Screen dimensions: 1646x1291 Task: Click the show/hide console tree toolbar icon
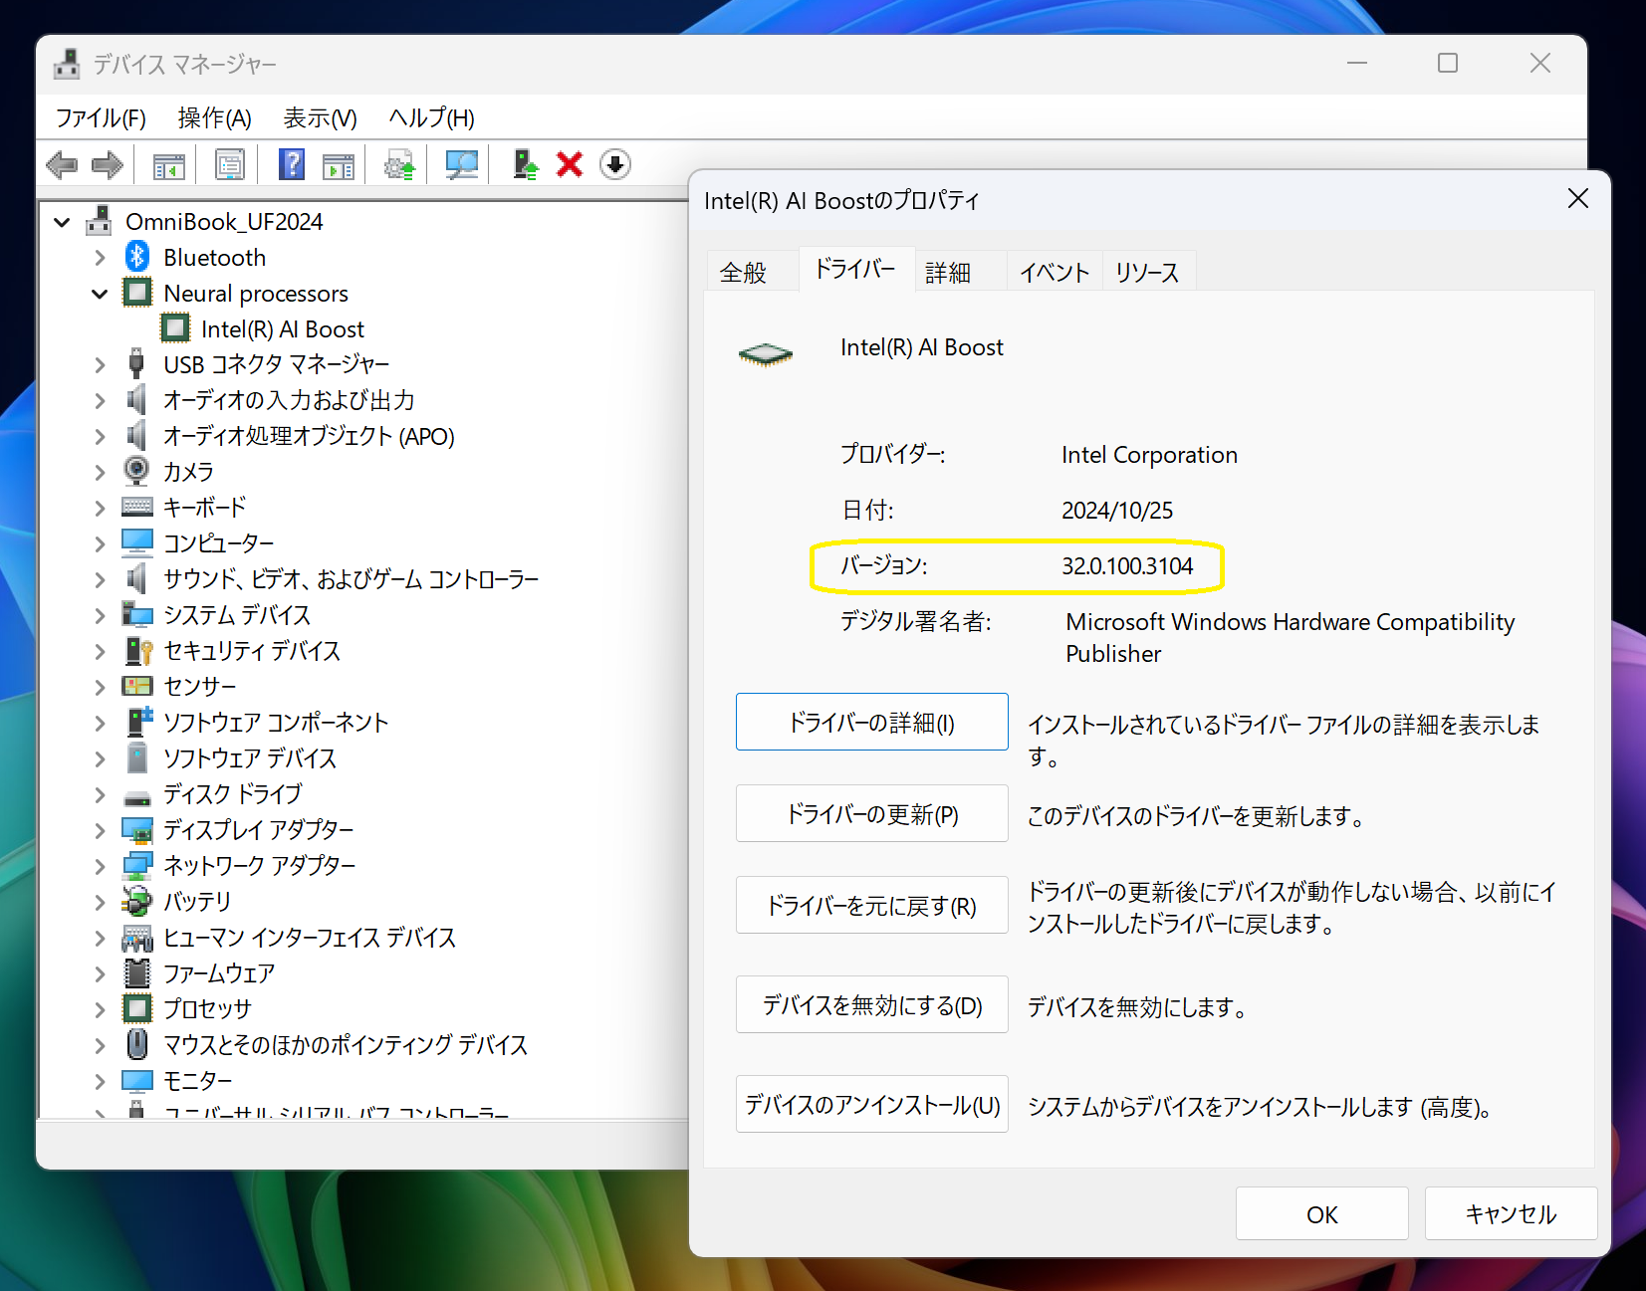[169, 165]
